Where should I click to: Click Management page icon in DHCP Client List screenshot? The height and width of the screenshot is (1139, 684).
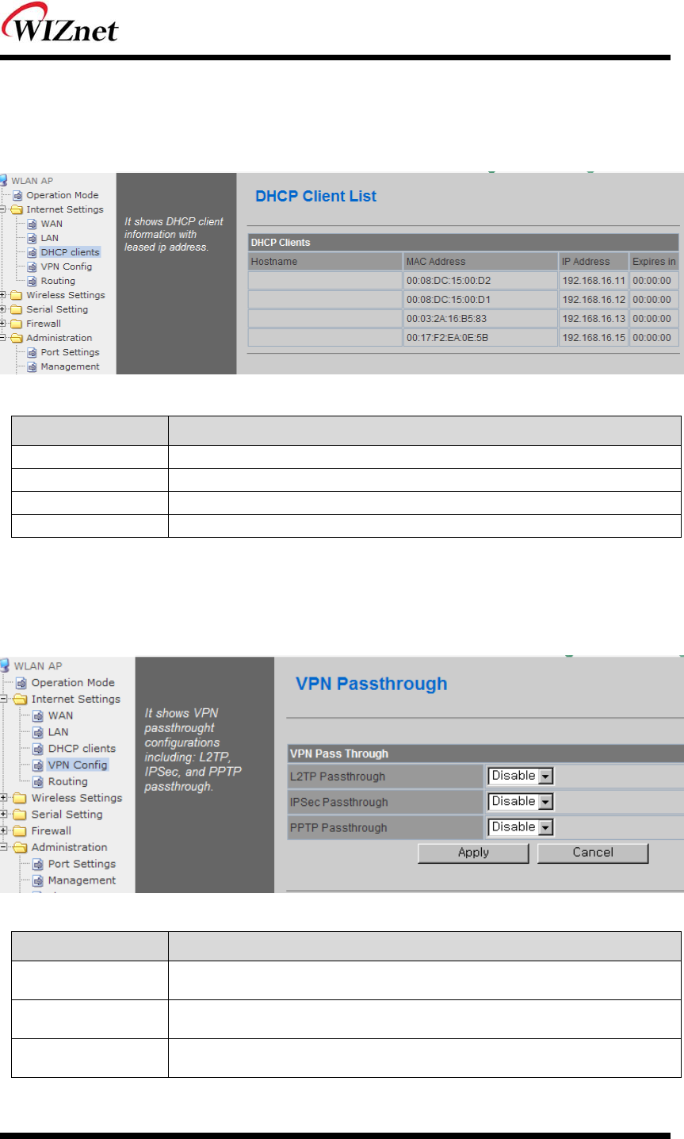click(x=32, y=366)
